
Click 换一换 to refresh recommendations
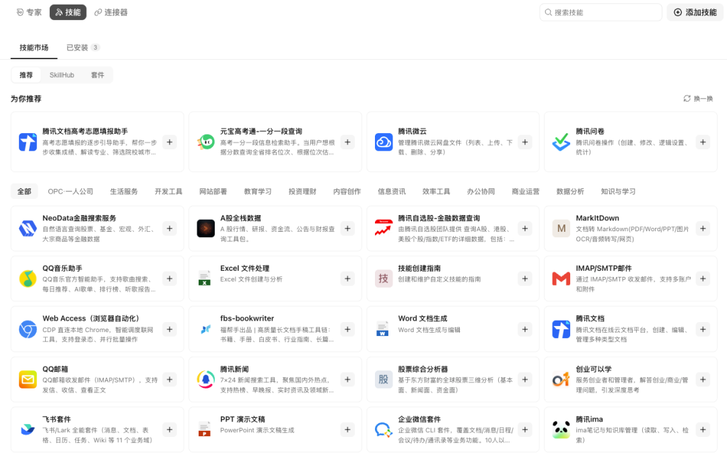coord(698,99)
